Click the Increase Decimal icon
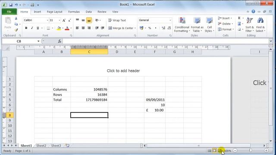Image resolution: width=276 pixels, height=155 pixels. pos(163,28)
